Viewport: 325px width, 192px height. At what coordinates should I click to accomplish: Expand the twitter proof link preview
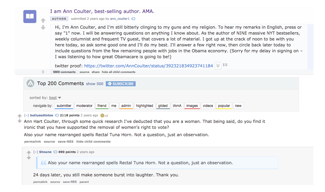tap(218, 66)
